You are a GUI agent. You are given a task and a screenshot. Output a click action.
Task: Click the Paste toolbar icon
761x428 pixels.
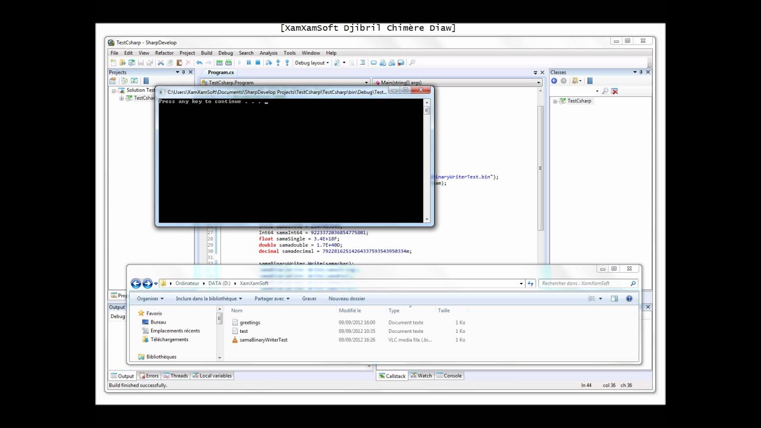[179, 62]
